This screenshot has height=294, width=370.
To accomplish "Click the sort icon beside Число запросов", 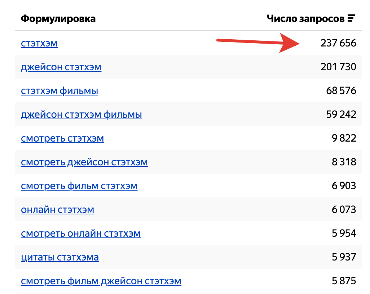I will pos(351,19).
